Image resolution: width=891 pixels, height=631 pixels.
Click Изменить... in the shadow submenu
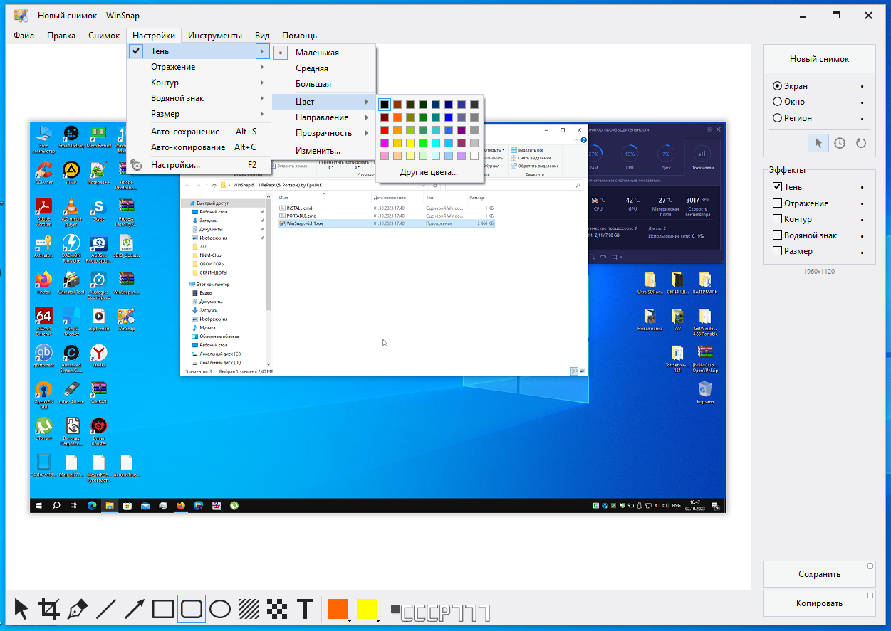tap(324, 151)
